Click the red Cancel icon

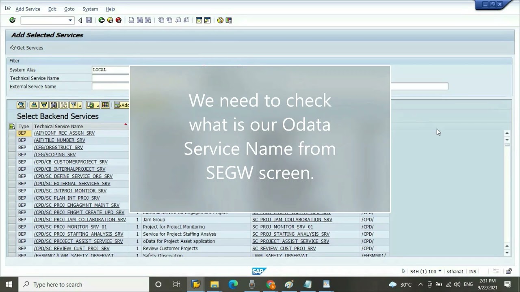point(119,20)
